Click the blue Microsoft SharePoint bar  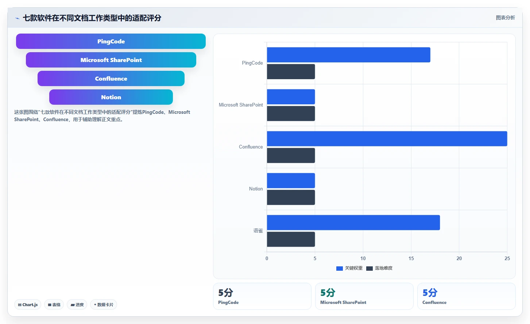pyautogui.click(x=291, y=97)
